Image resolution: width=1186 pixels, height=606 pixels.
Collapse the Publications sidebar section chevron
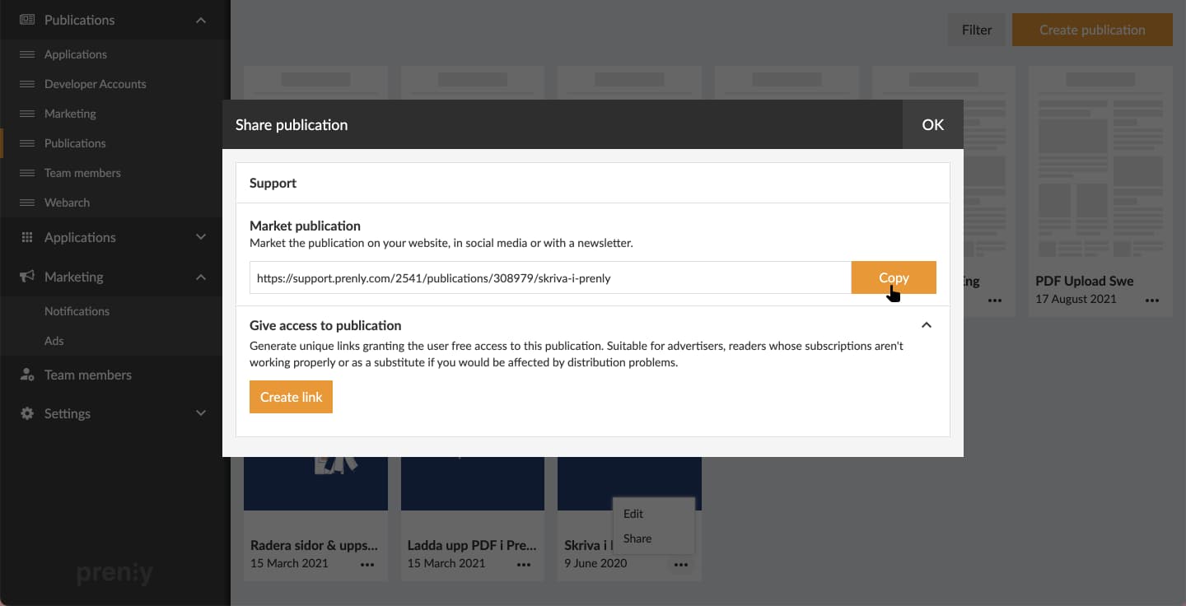coord(201,20)
